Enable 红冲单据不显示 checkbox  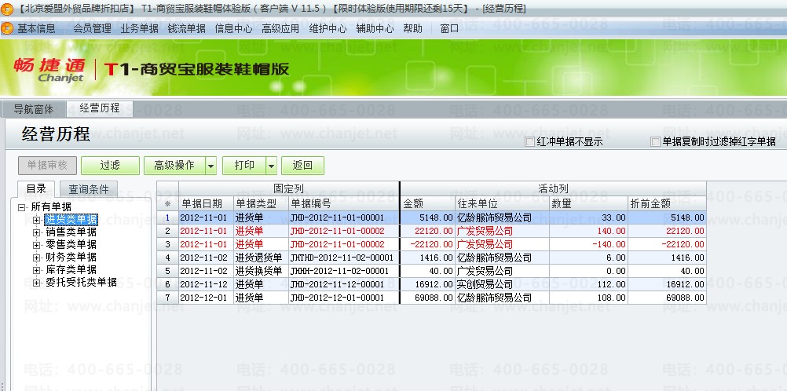(529, 142)
